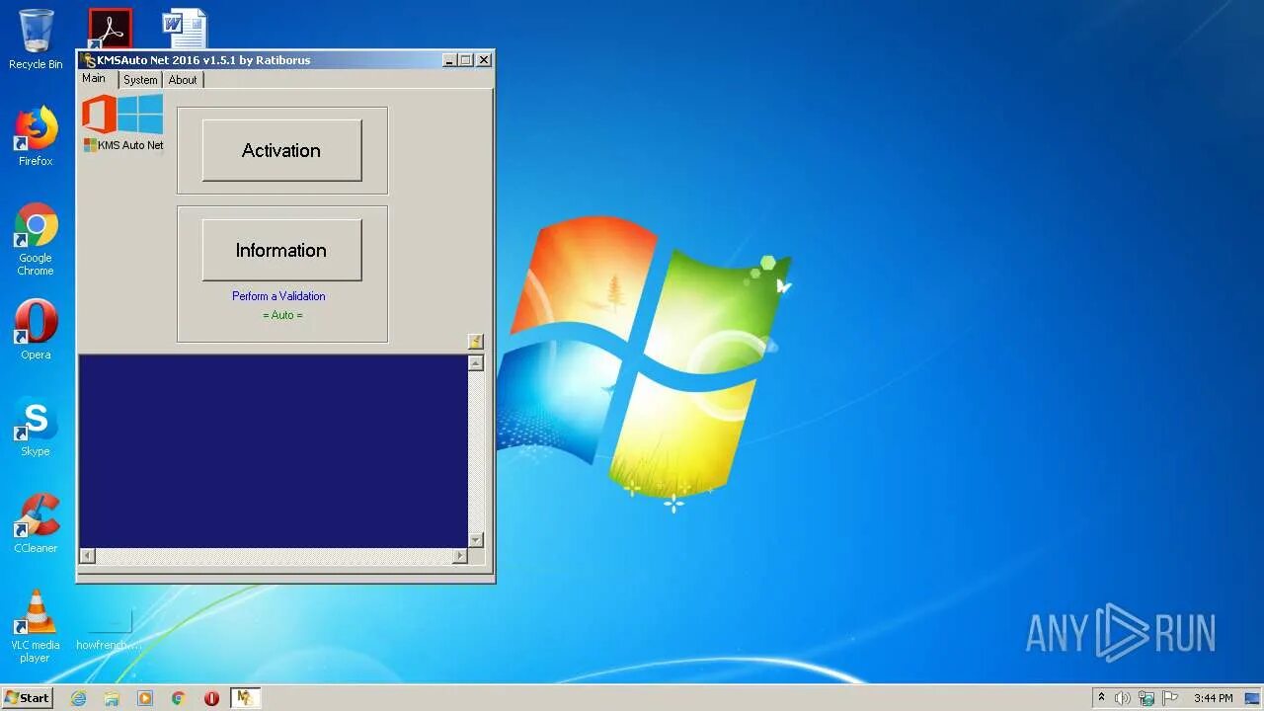The width and height of the screenshot is (1264, 711).
Task: Switch to the Main tab
Action: [x=95, y=79]
